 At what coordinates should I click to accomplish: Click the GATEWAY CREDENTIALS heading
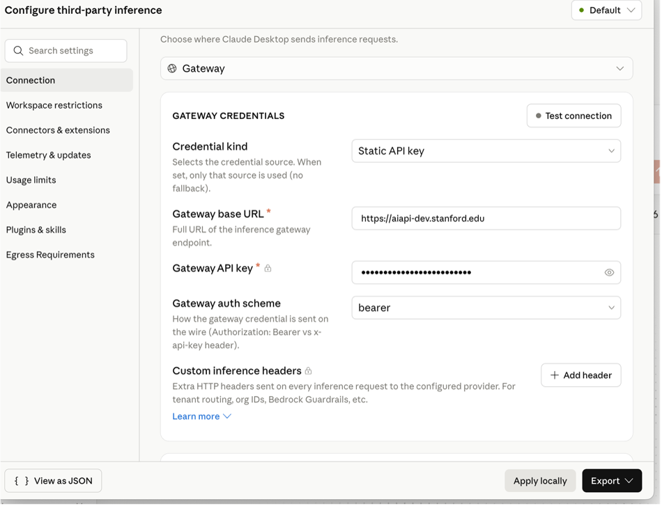click(x=229, y=116)
